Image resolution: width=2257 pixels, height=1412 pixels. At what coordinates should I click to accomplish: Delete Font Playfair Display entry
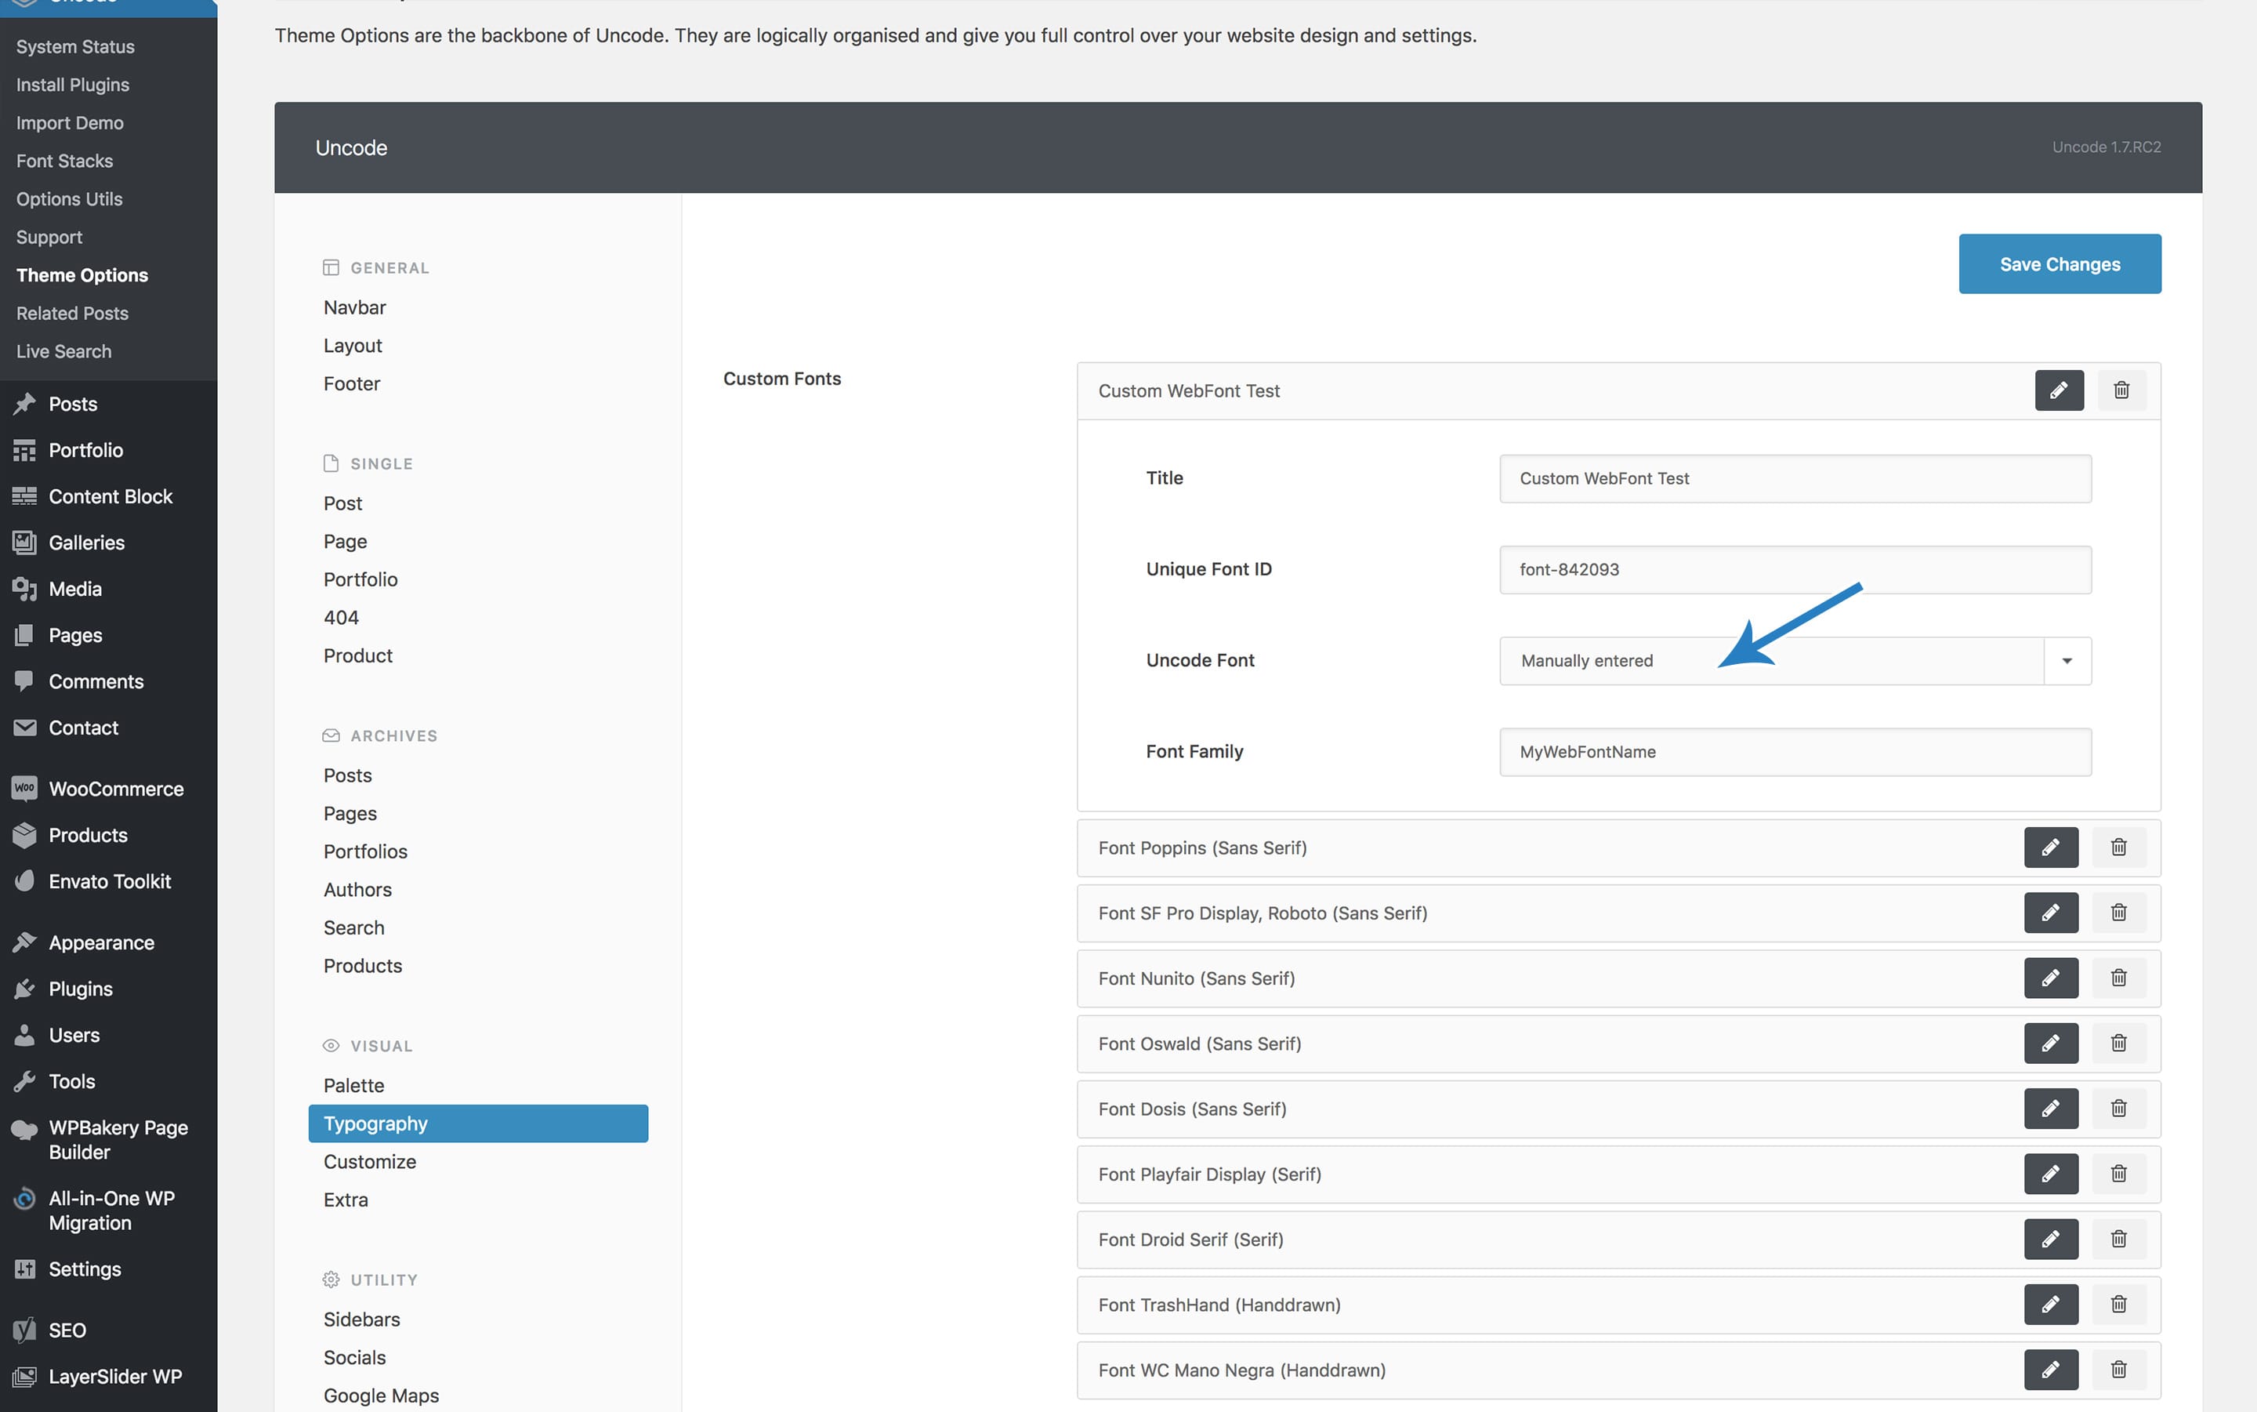(x=2118, y=1174)
